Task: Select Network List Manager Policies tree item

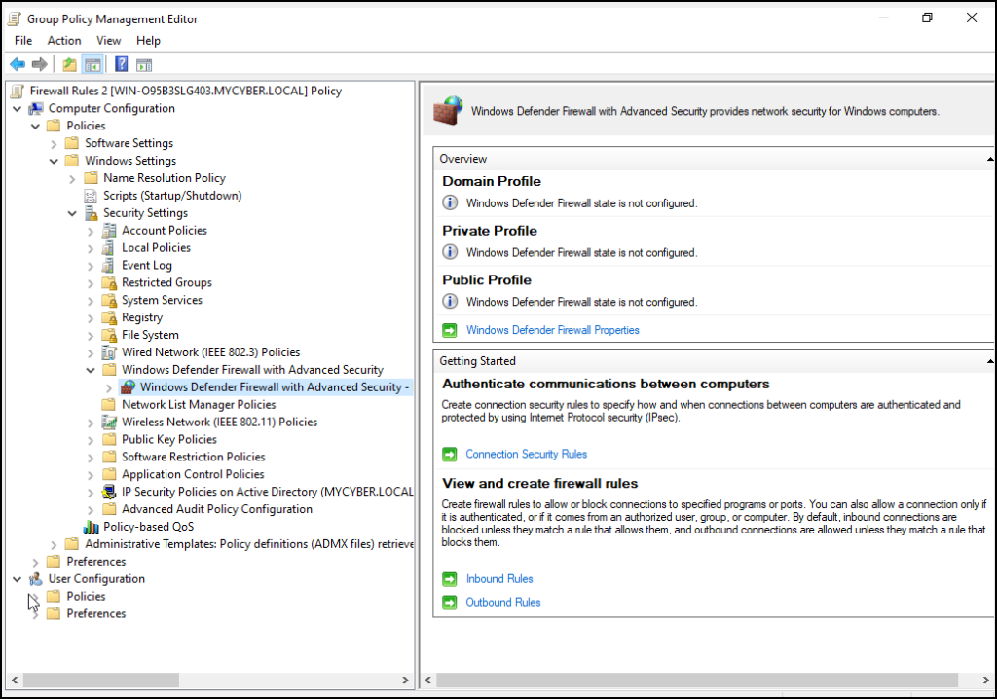Action: [x=199, y=405]
